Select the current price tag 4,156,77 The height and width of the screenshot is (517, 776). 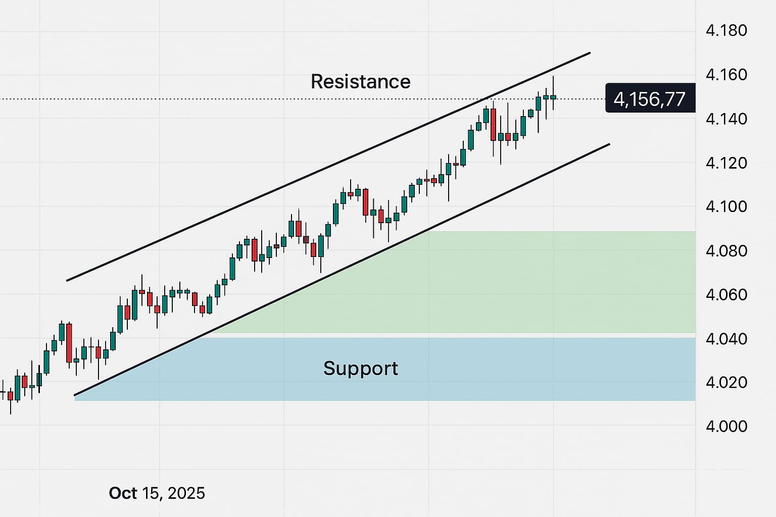(650, 98)
